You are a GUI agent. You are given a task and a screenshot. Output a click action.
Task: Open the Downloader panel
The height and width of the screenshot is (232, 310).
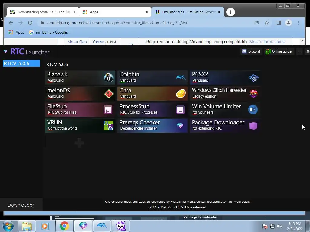[x=21, y=205]
